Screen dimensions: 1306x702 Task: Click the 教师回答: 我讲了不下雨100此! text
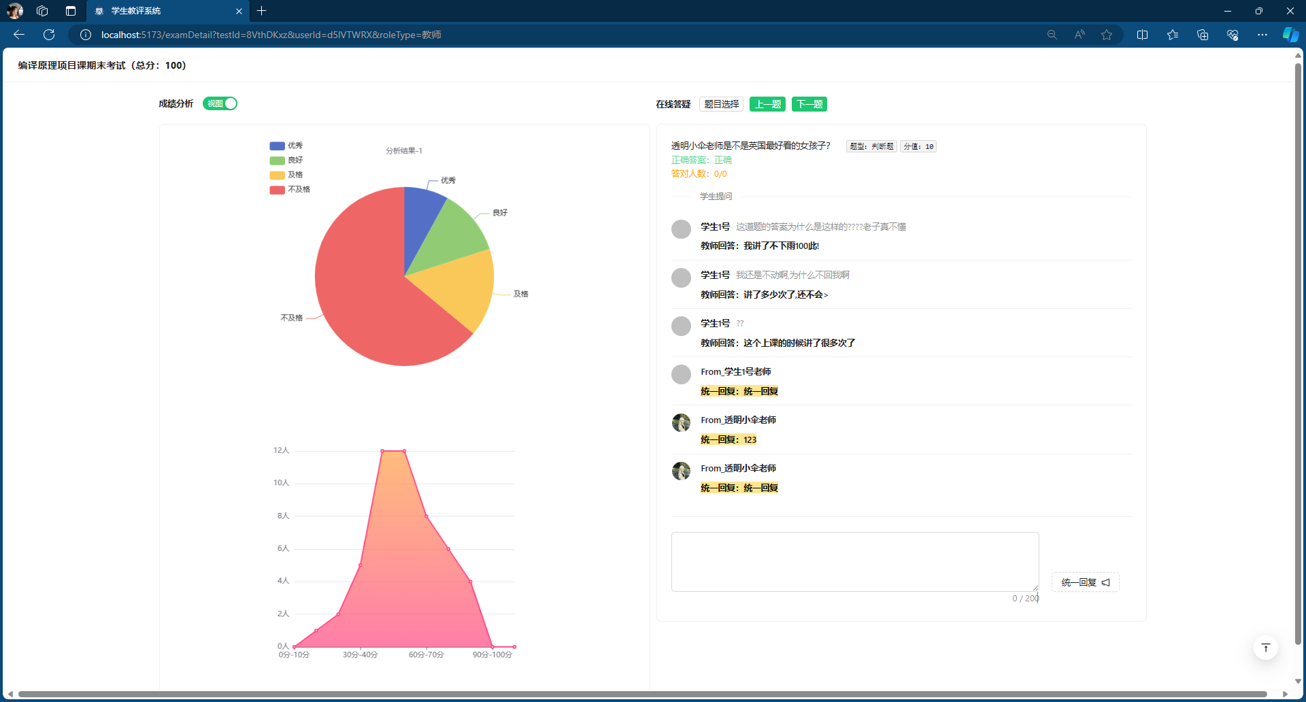[x=760, y=246]
